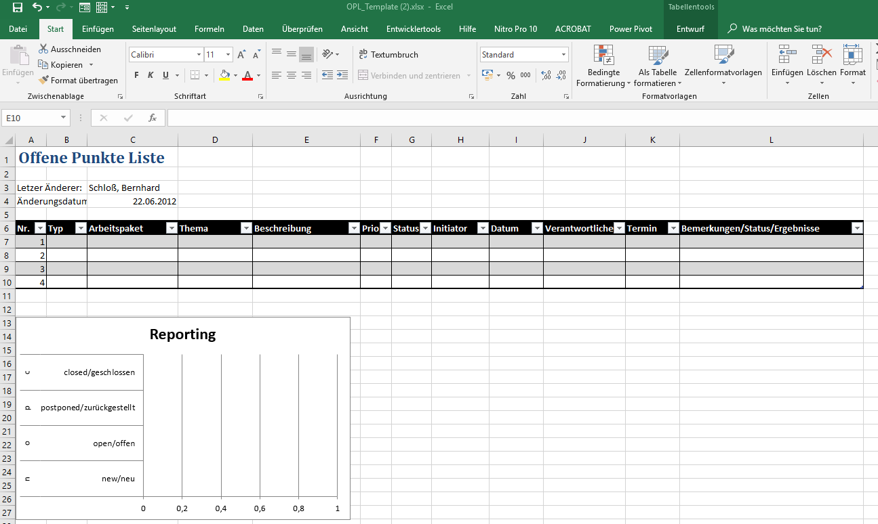
Task: Click the insert function fx icon
Action: coord(153,118)
